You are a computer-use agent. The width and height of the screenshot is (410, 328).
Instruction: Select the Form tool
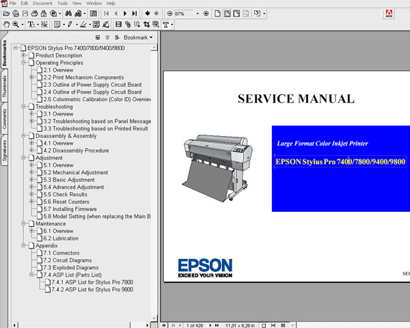click(x=156, y=25)
